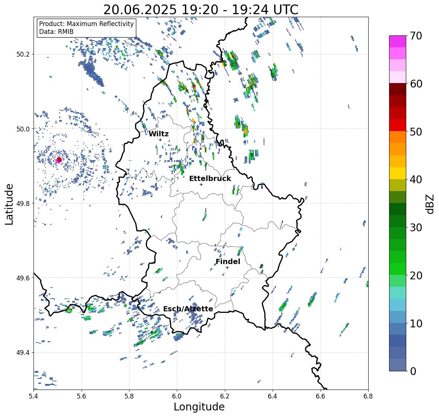Click the colorbar tick label 70
The width and height of the screenshot is (439, 416).
416,36
